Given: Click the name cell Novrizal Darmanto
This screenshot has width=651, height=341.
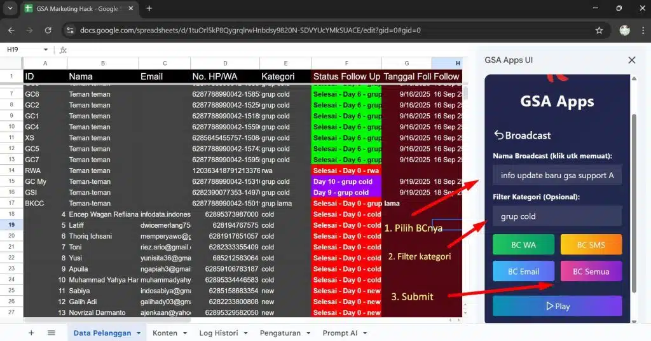Looking at the screenshot, I should pyautogui.click(x=103, y=312).
